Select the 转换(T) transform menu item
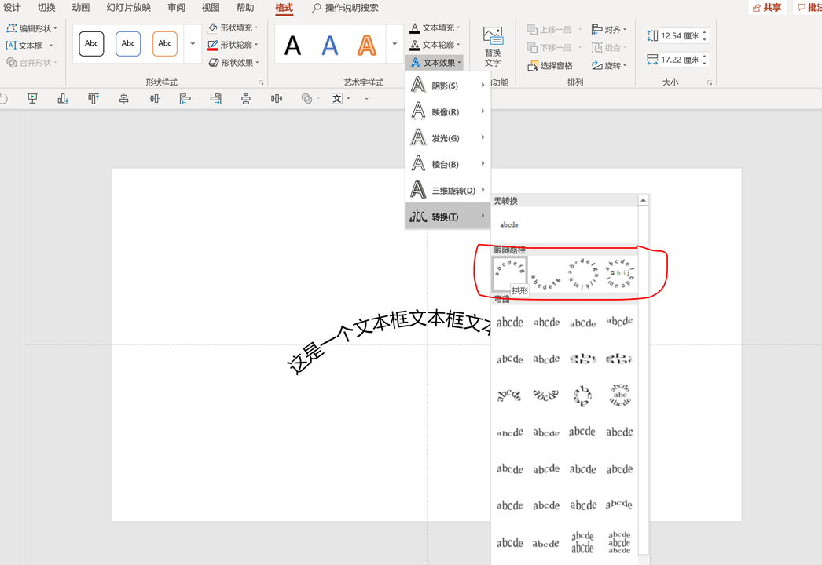Screen dimensions: 822x565 448,217
